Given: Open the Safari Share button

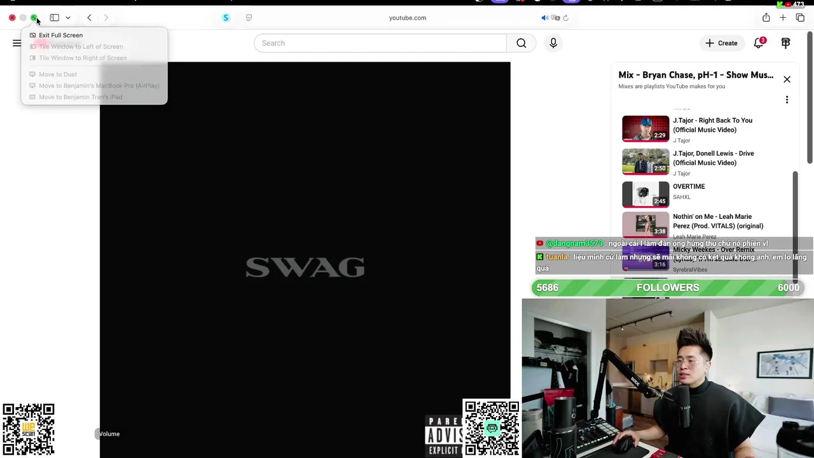Looking at the screenshot, I should pyautogui.click(x=766, y=18).
